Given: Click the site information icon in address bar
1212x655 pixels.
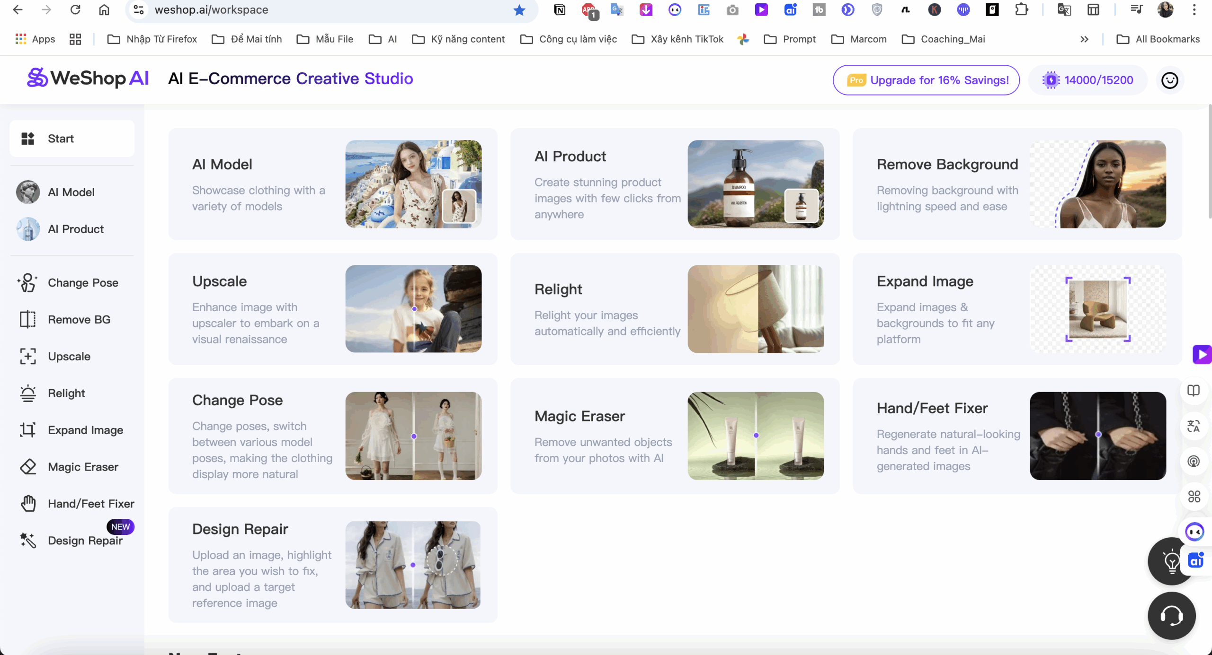Looking at the screenshot, I should coord(139,9).
